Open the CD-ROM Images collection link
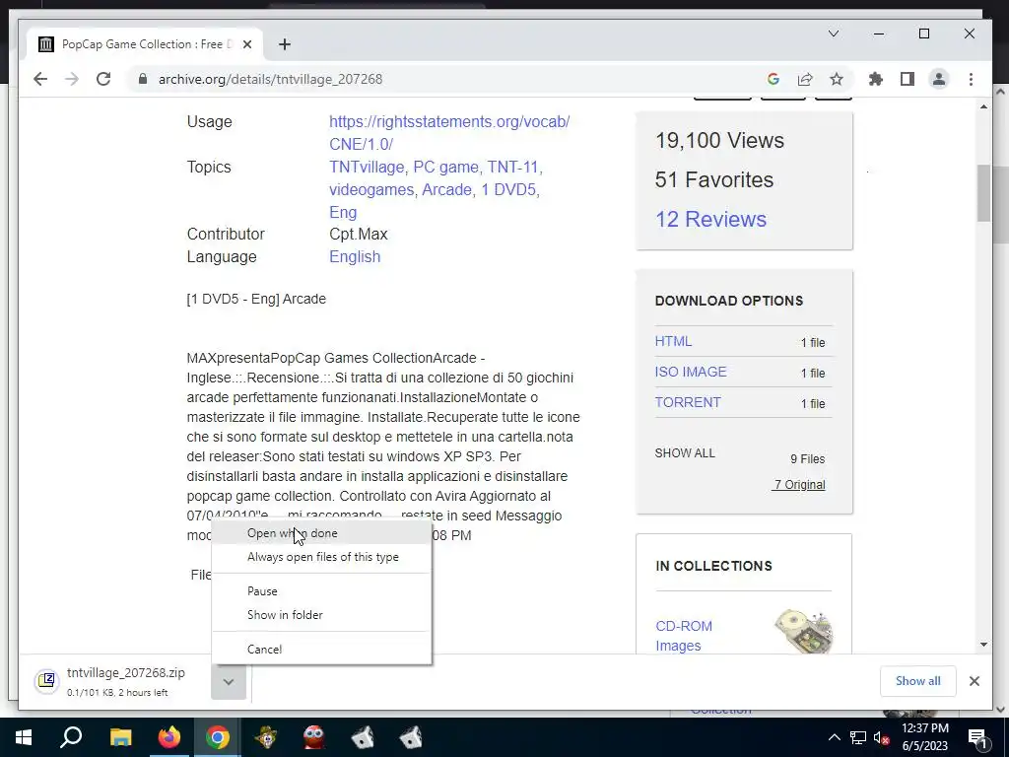The image size is (1009, 757). (684, 636)
